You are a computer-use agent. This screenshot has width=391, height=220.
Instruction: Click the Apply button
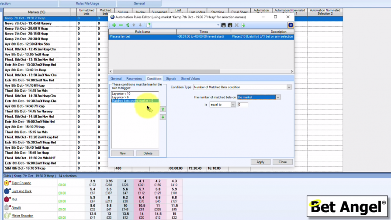[x=260, y=162]
